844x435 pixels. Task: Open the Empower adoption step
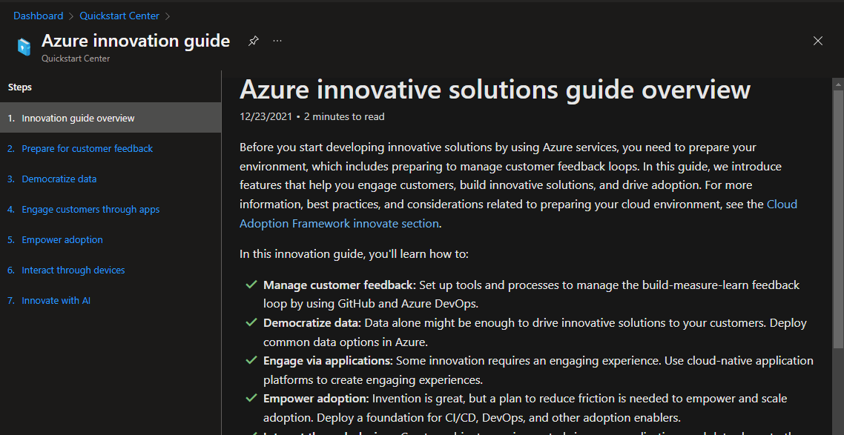pos(62,239)
